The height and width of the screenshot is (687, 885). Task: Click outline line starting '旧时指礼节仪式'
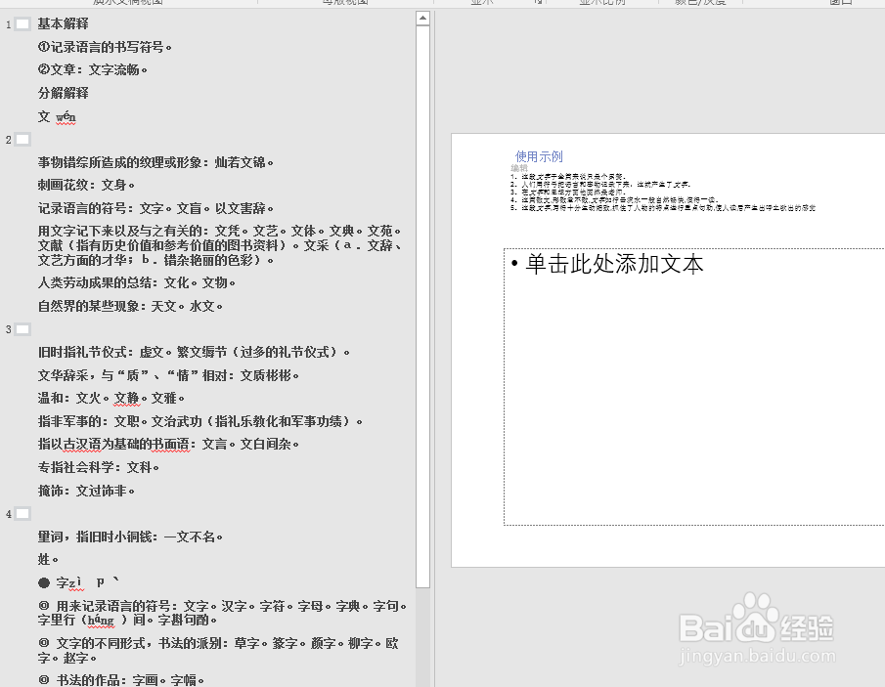click(x=194, y=353)
